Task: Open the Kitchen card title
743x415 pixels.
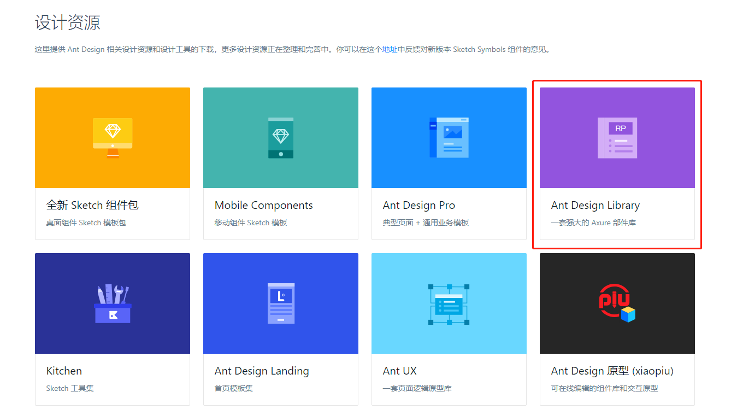Action: click(64, 371)
